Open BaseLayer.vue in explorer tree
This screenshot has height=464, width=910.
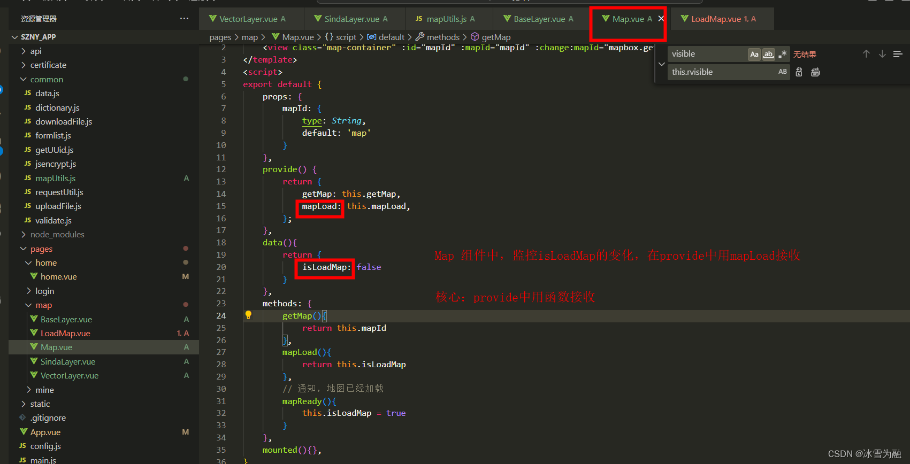tap(66, 320)
